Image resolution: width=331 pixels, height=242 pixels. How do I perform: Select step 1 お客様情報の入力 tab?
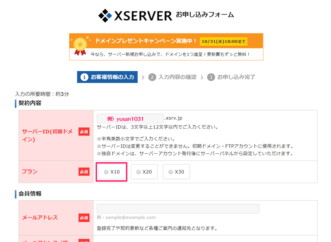pos(107,77)
